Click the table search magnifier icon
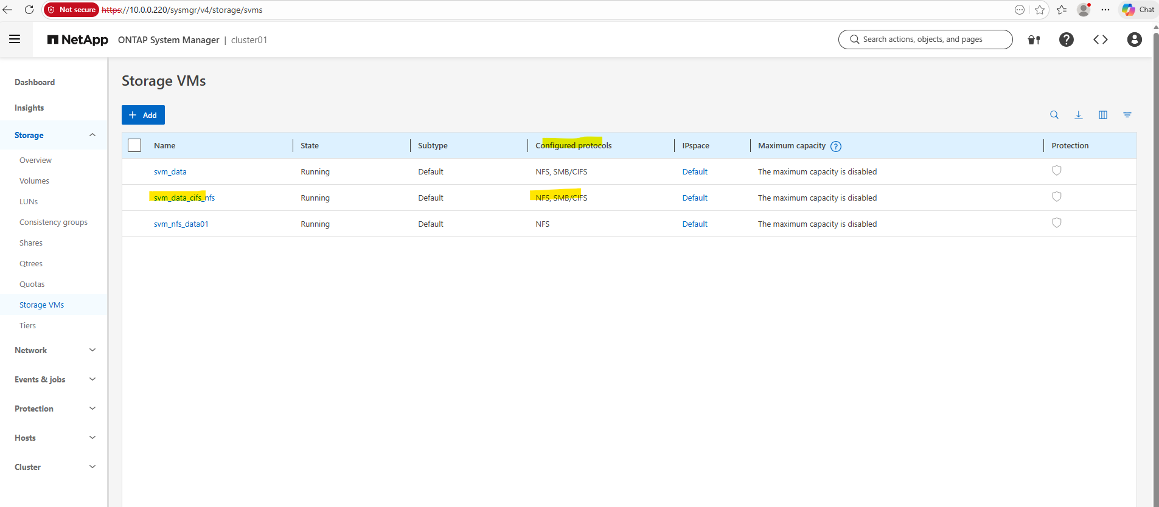Image resolution: width=1159 pixels, height=507 pixels. tap(1054, 115)
